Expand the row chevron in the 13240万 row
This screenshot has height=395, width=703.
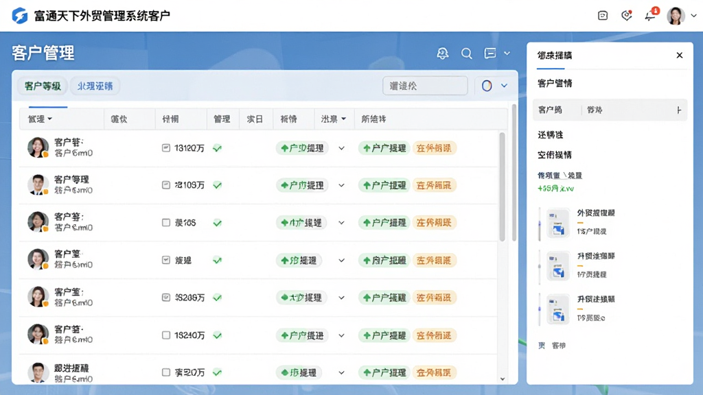(x=342, y=335)
